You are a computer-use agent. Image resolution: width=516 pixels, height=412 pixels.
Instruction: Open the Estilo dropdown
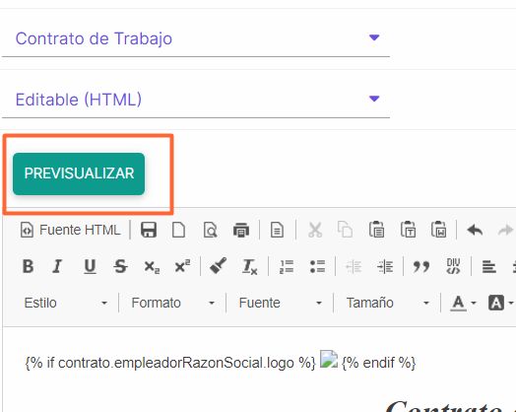tap(66, 303)
